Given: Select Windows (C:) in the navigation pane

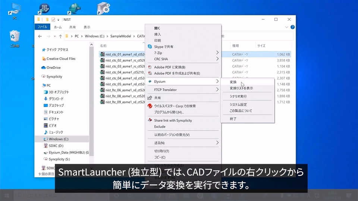Looking at the screenshot, I should tap(59, 139).
